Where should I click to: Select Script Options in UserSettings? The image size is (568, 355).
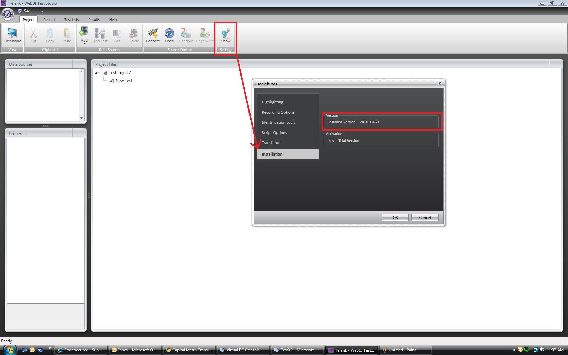275,133
